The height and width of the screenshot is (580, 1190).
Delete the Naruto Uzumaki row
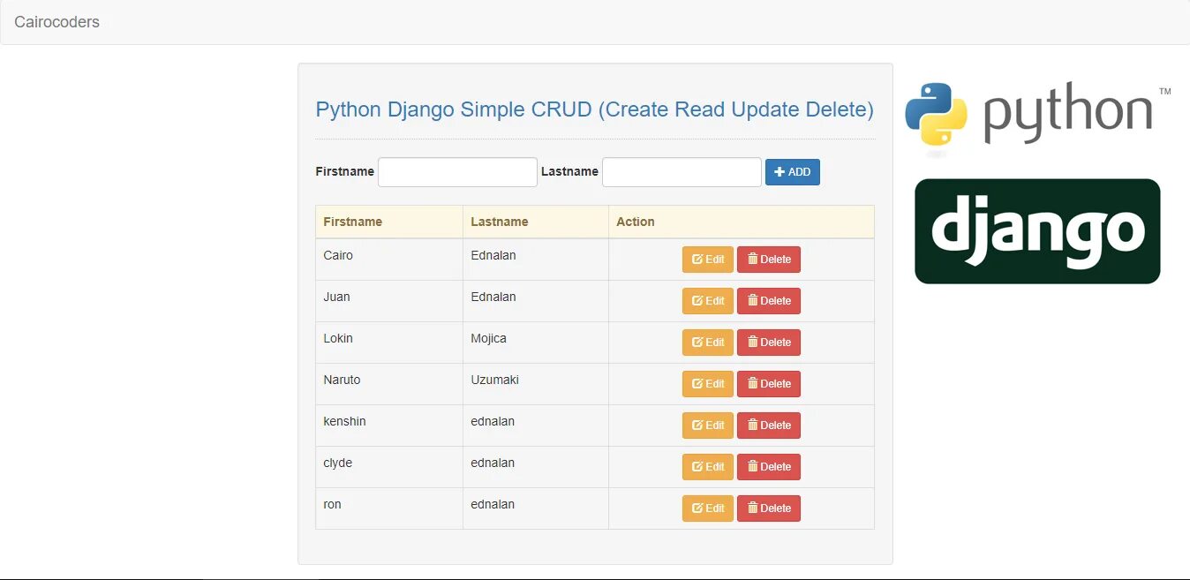[x=768, y=384]
